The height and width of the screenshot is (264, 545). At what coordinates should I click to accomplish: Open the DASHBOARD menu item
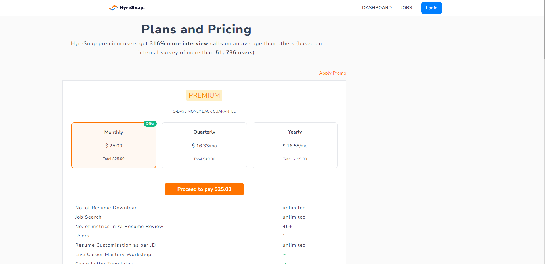[x=377, y=8]
